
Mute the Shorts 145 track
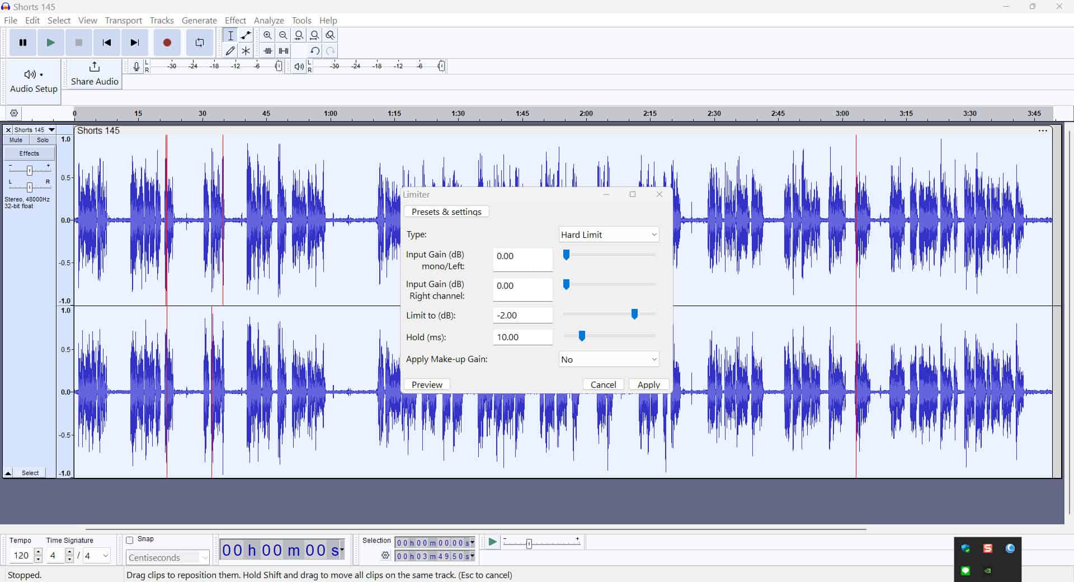15,140
